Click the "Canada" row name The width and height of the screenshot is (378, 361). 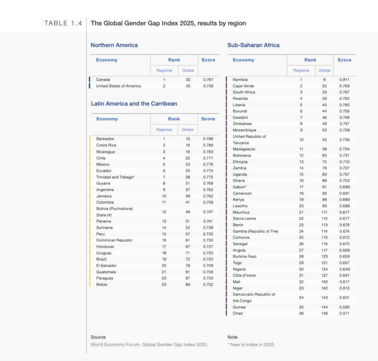pos(103,80)
